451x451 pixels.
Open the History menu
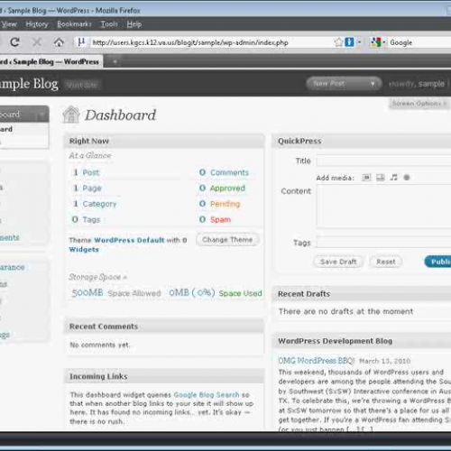(x=37, y=24)
